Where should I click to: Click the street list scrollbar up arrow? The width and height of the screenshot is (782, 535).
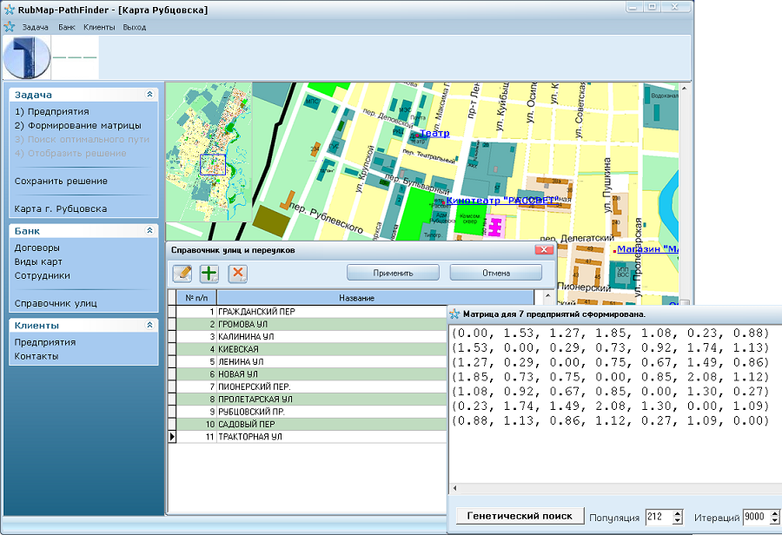click(547, 296)
